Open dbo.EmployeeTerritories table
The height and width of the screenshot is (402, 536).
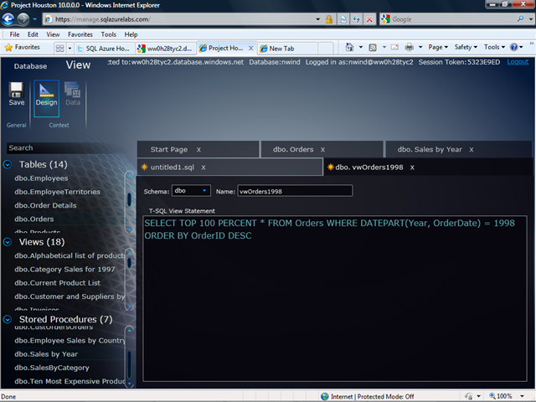(58, 192)
